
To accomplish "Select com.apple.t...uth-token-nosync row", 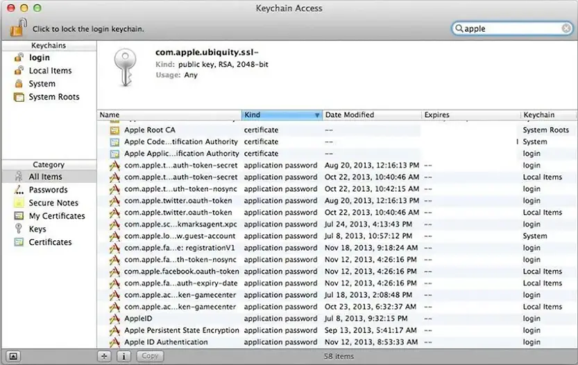I will point(337,189).
